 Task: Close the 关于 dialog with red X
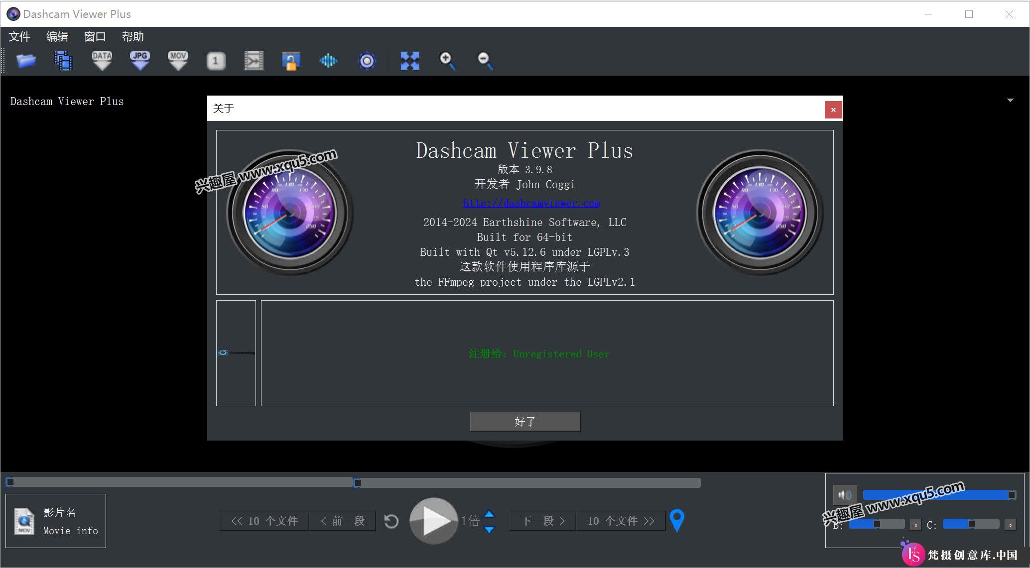833,110
